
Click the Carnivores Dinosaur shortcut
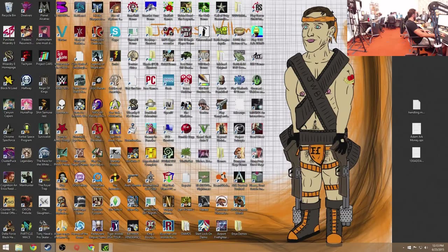tap(221, 205)
